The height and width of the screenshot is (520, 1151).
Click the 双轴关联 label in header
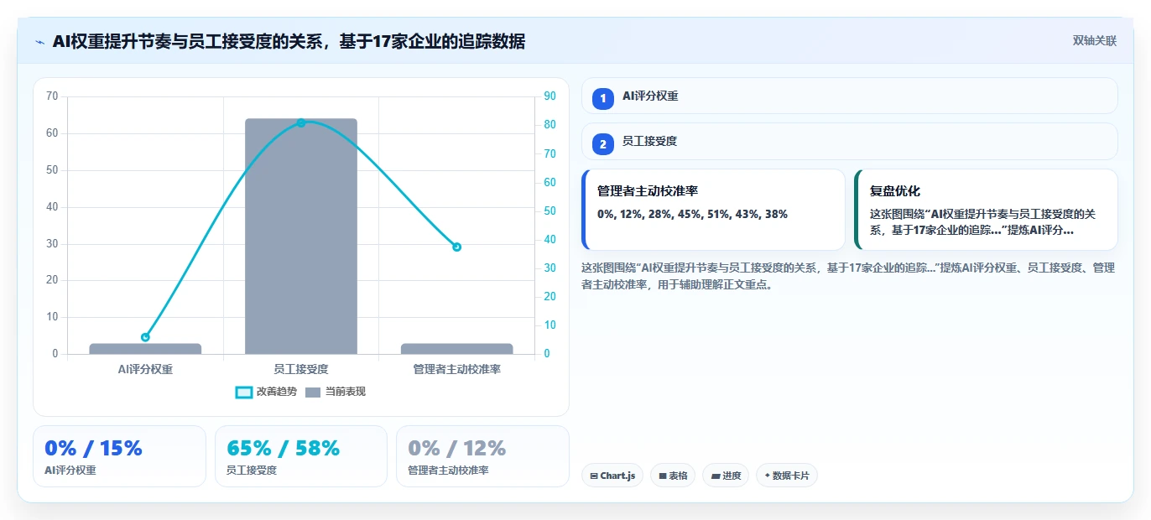(x=1094, y=41)
